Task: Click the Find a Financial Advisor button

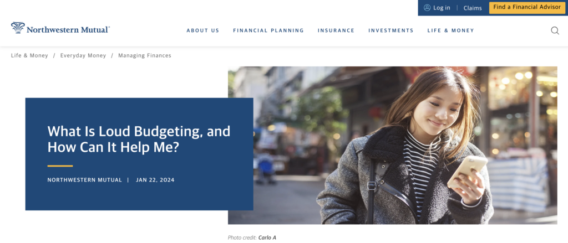Action: point(527,8)
